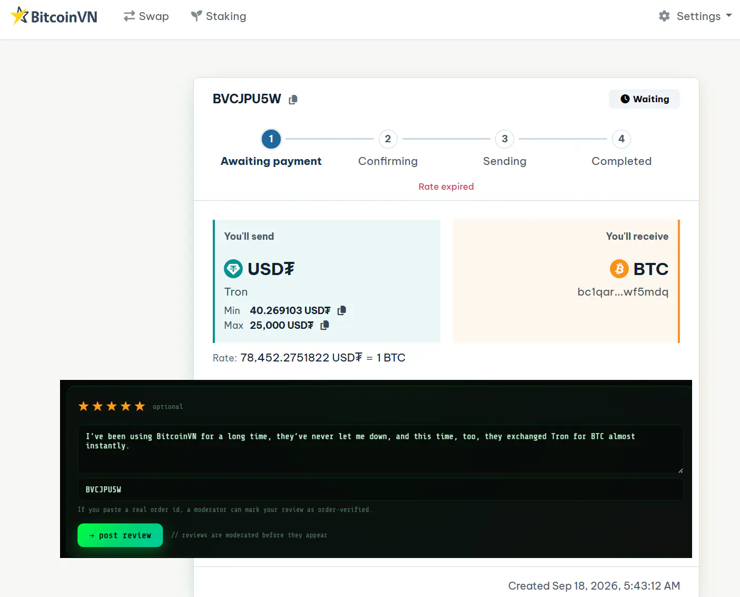Copy order ID BVCJPU5W
Image resolution: width=740 pixels, height=597 pixels.
(x=293, y=100)
